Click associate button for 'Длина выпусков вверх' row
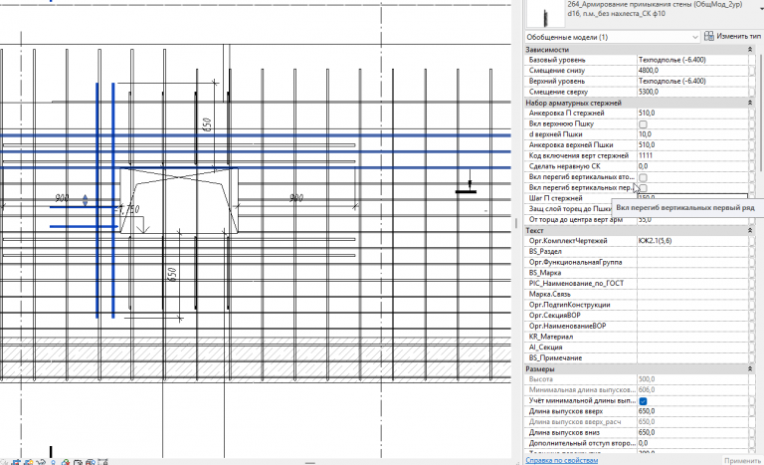Image resolution: width=764 pixels, height=465 pixels. click(x=752, y=411)
